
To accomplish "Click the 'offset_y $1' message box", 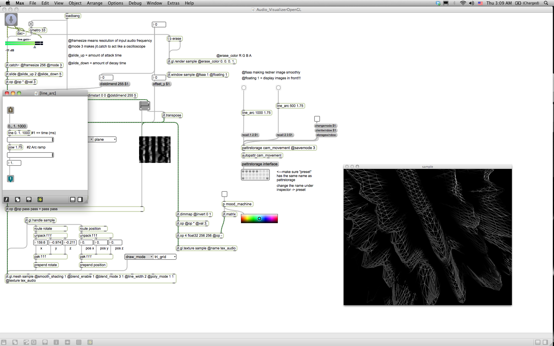I will (x=161, y=84).
